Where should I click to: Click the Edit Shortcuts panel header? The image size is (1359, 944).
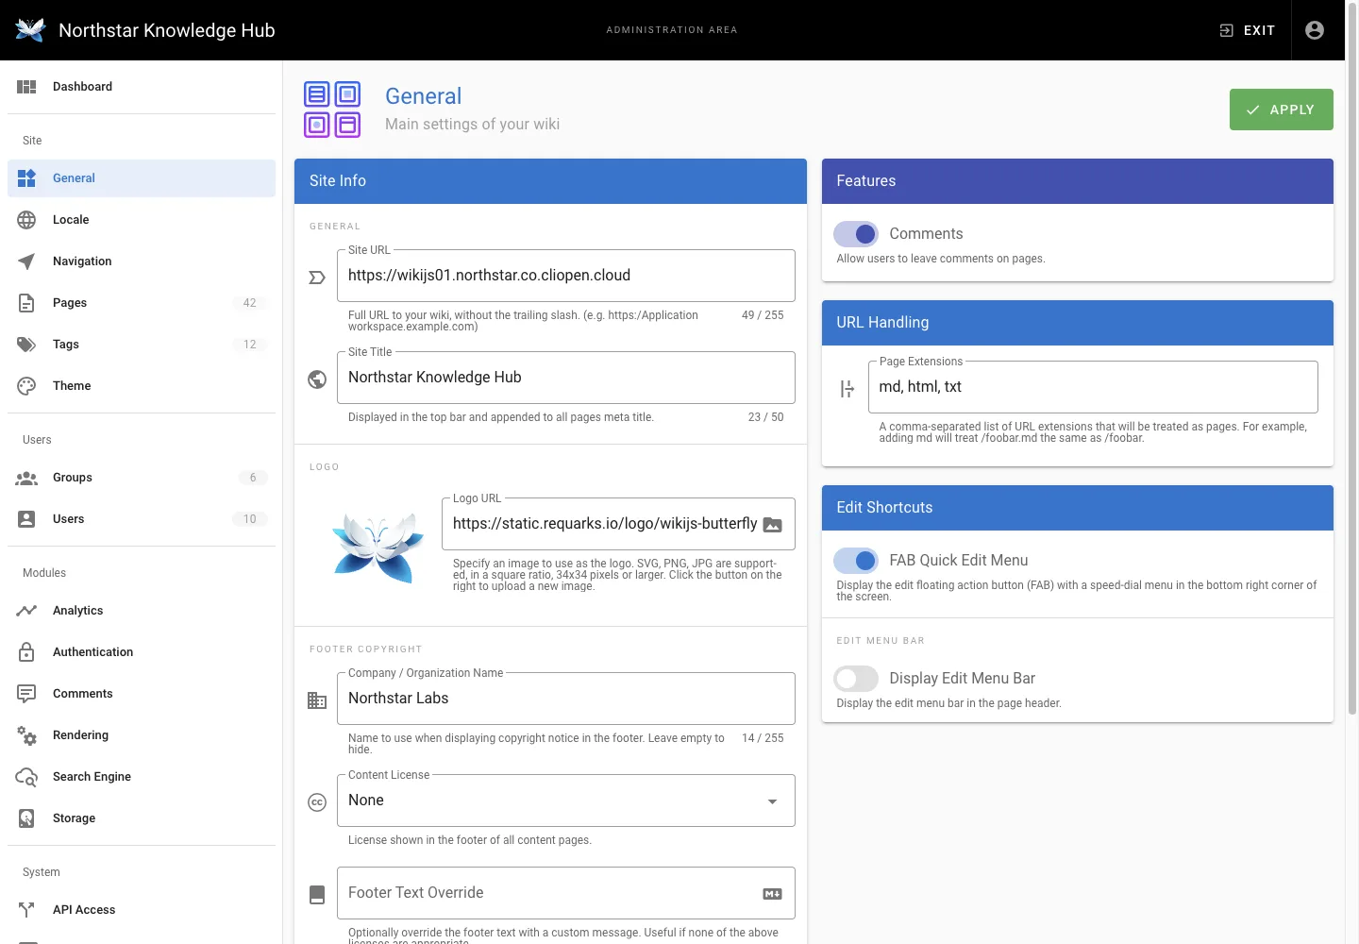[1078, 508]
